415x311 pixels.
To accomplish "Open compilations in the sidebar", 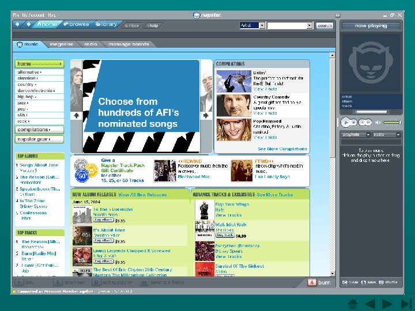I will tap(39, 130).
